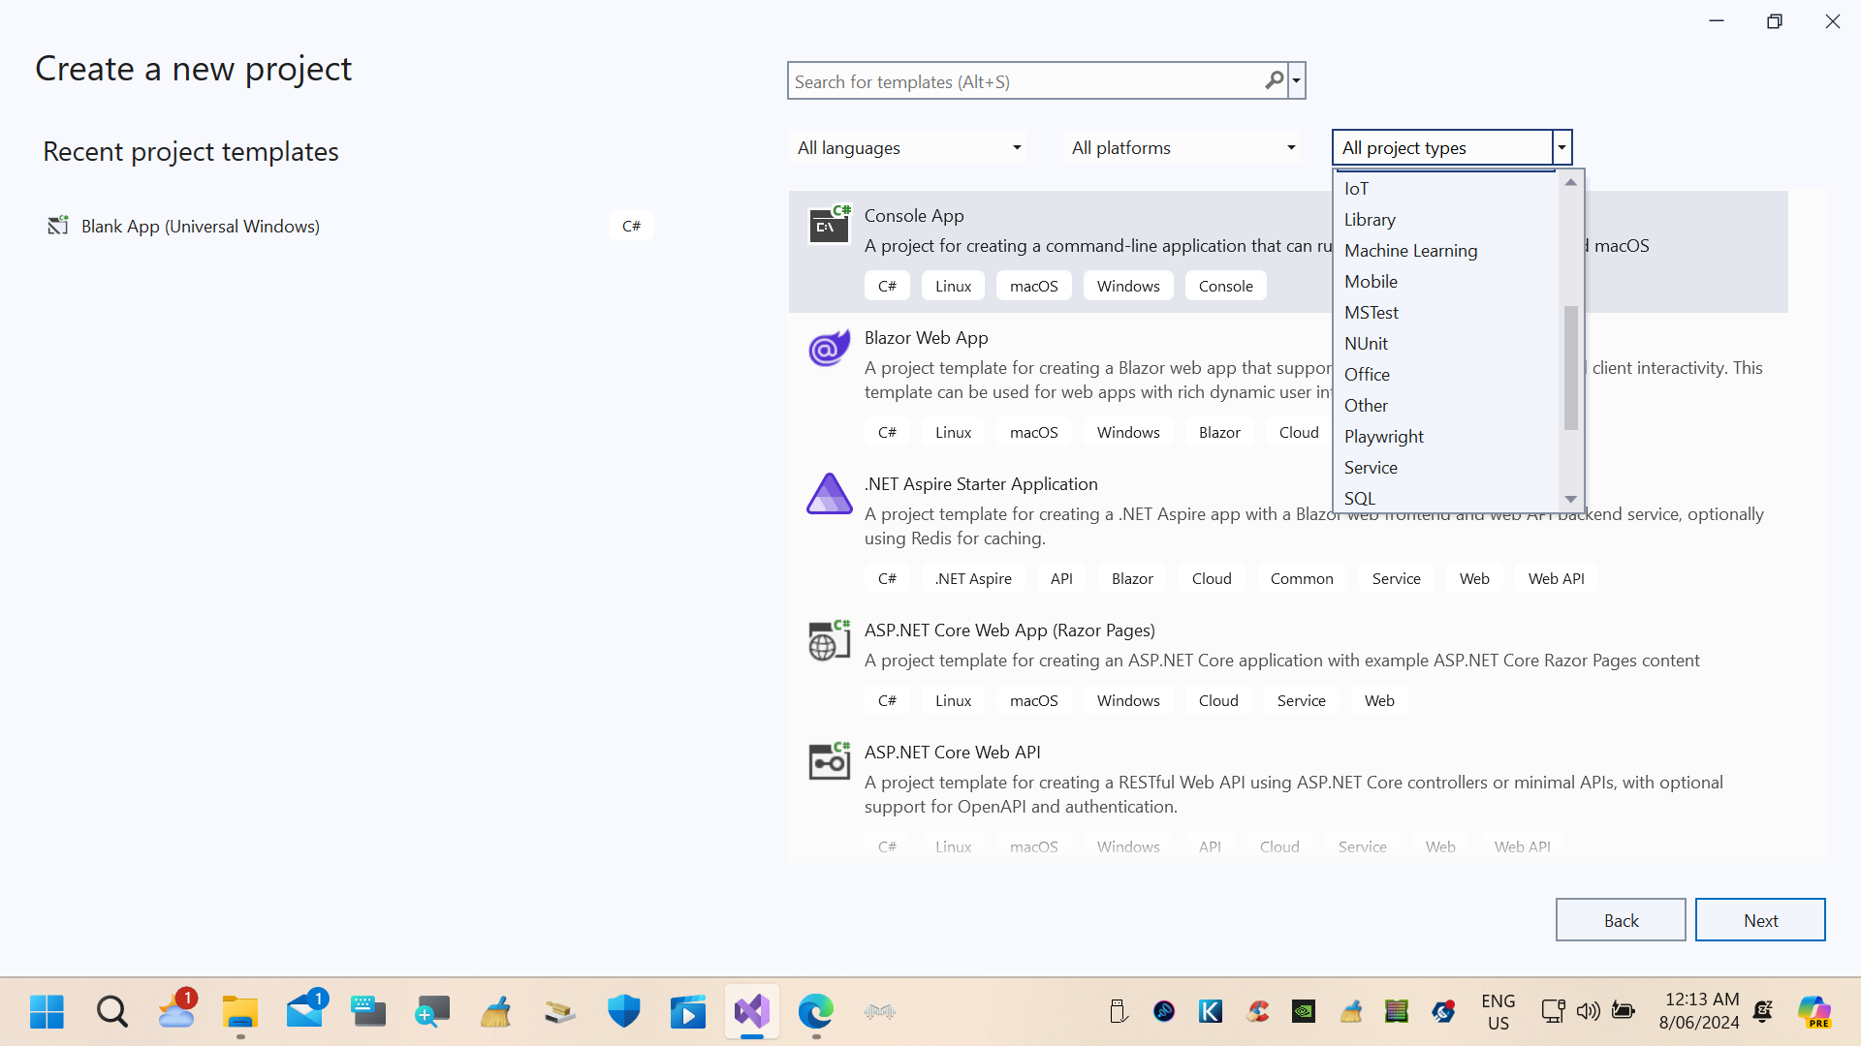Click the Console App template title

914,216
